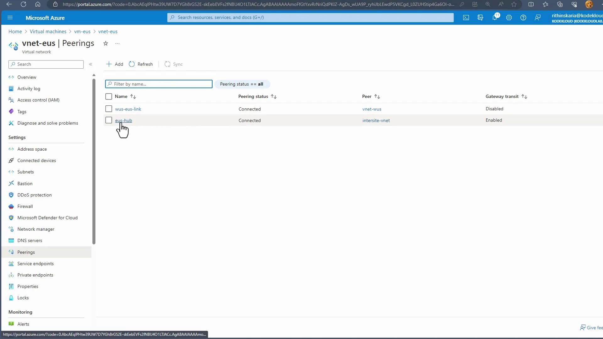
Task: Click Add to create a peering
Action: (x=115, y=64)
